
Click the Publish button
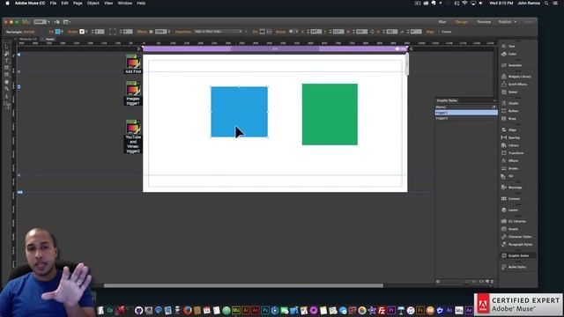click(505, 22)
